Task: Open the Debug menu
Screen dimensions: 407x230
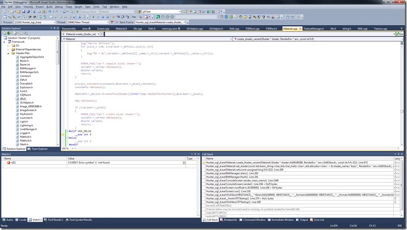Action: tap(59, 7)
